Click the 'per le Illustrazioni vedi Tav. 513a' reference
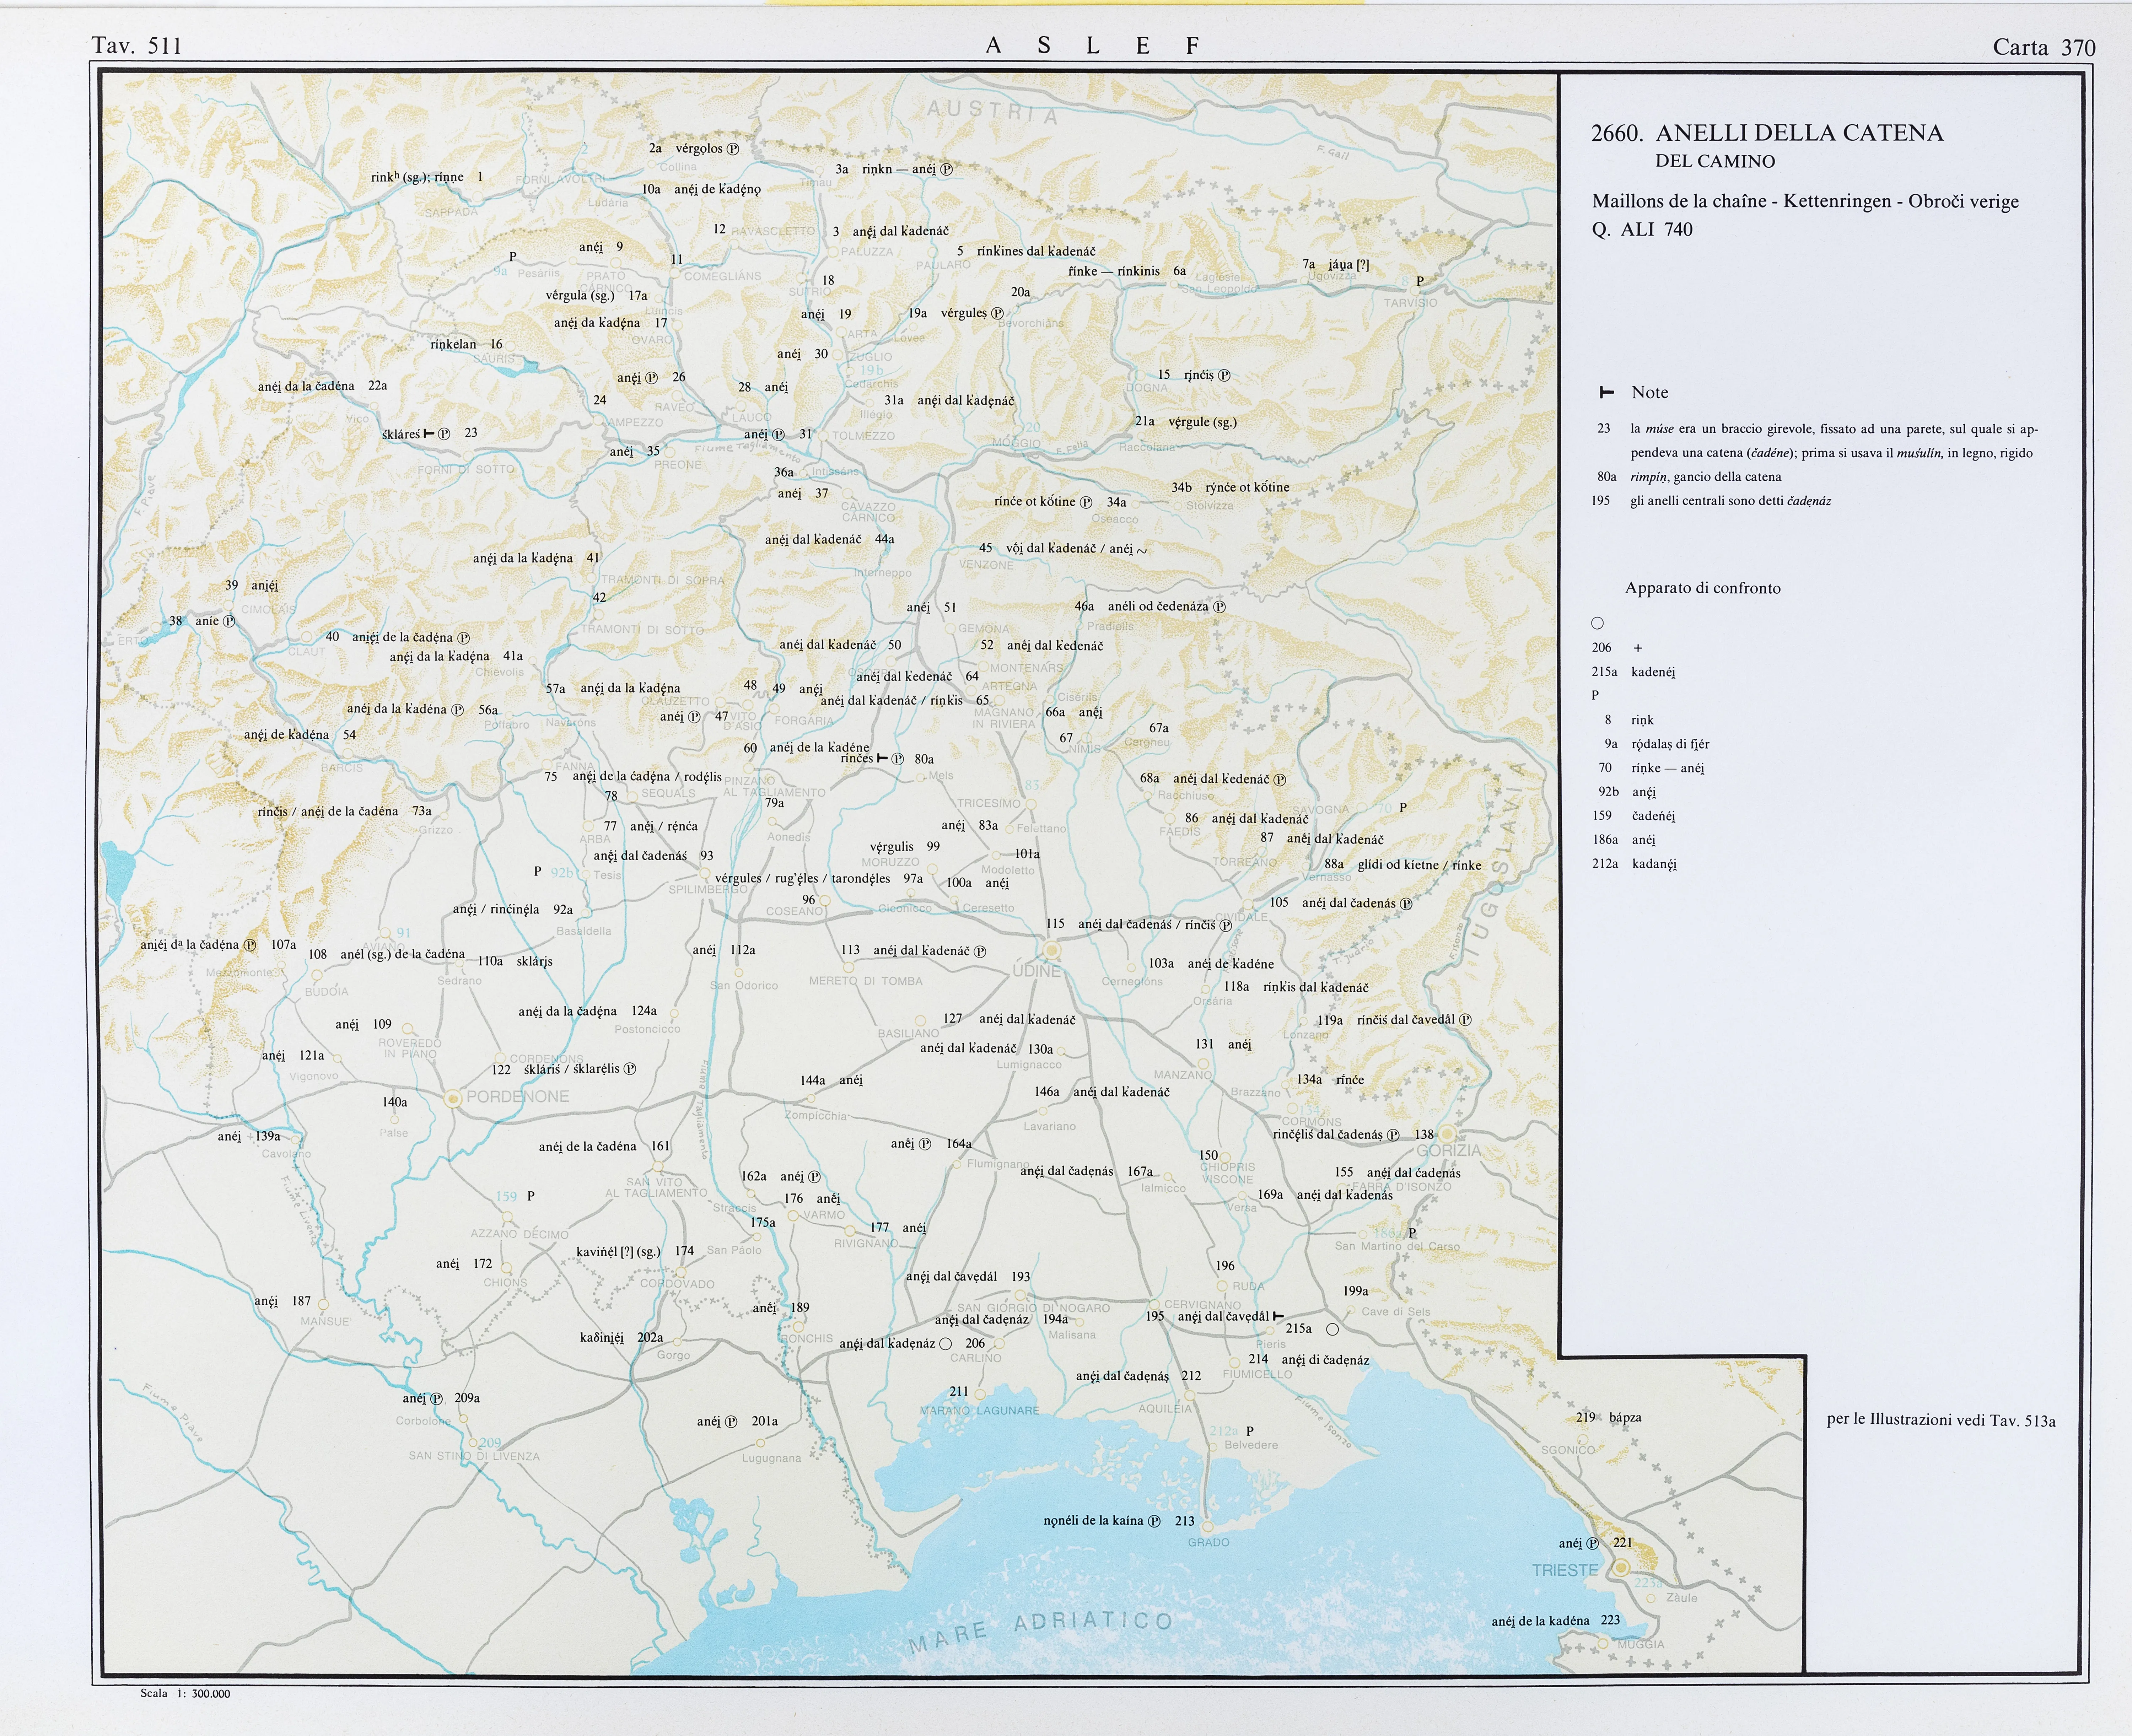This screenshot has height=1736, width=2132. point(1940,1420)
